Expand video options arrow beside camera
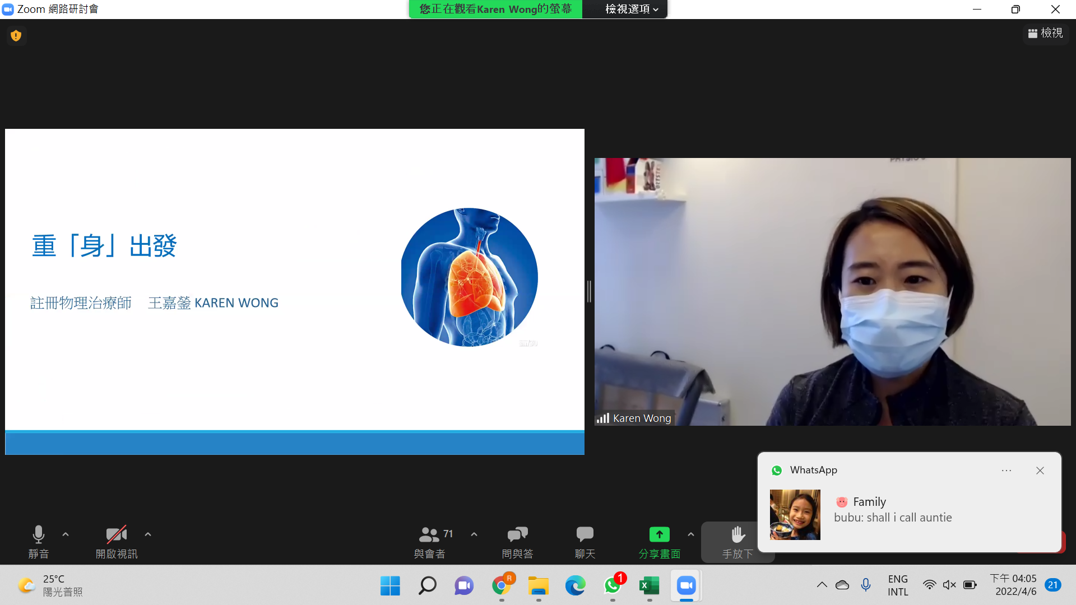Image resolution: width=1076 pixels, height=605 pixels. tap(148, 534)
